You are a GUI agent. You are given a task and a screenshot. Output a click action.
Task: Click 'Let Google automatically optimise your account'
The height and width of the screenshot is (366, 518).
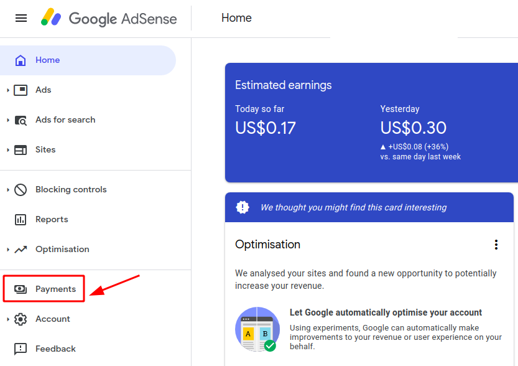386,312
